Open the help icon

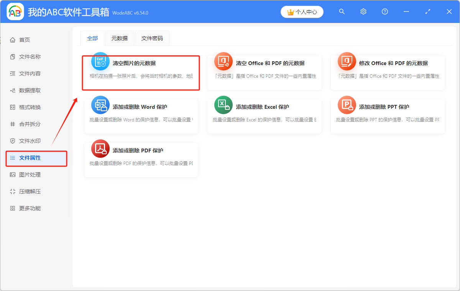click(x=384, y=11)
